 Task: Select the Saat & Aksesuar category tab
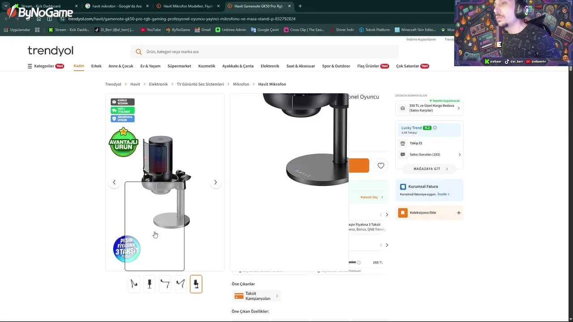(301, 66)
